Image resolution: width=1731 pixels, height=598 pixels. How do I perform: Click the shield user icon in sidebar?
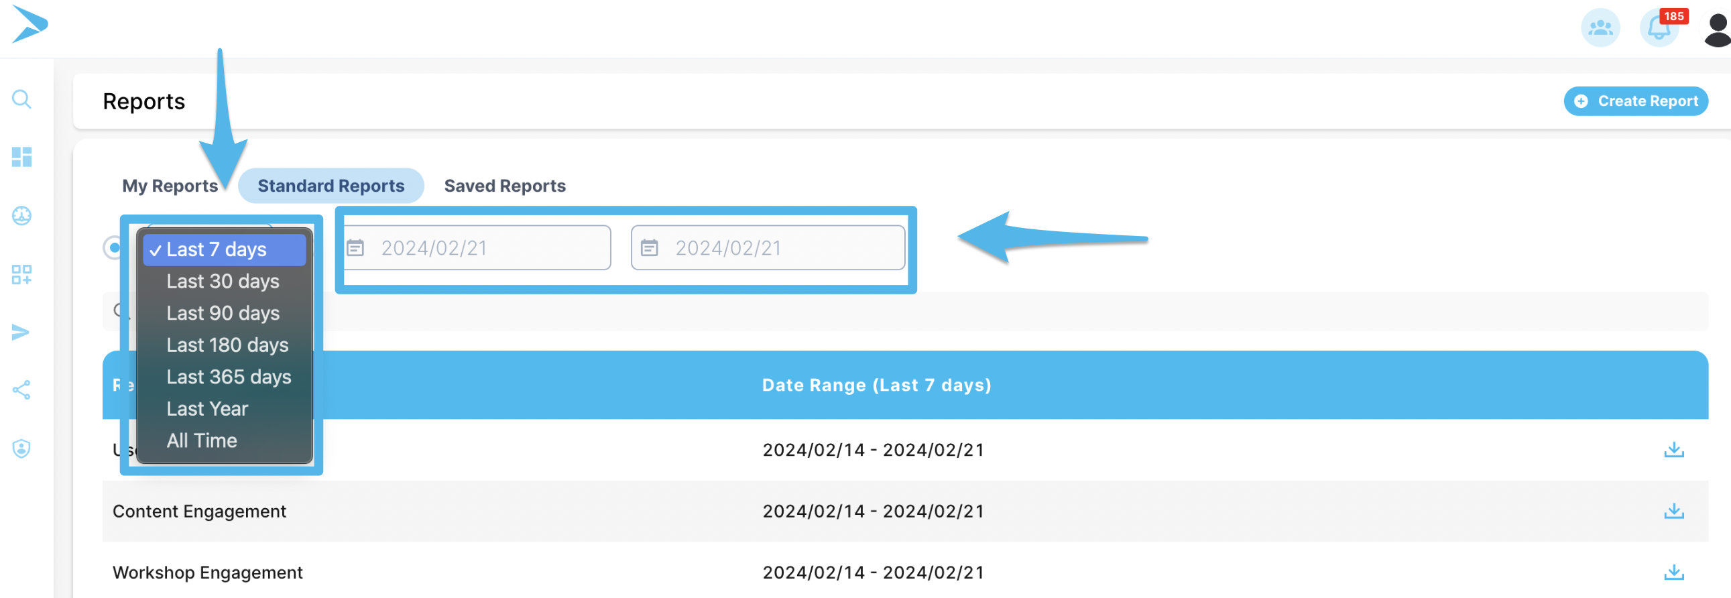21,448
